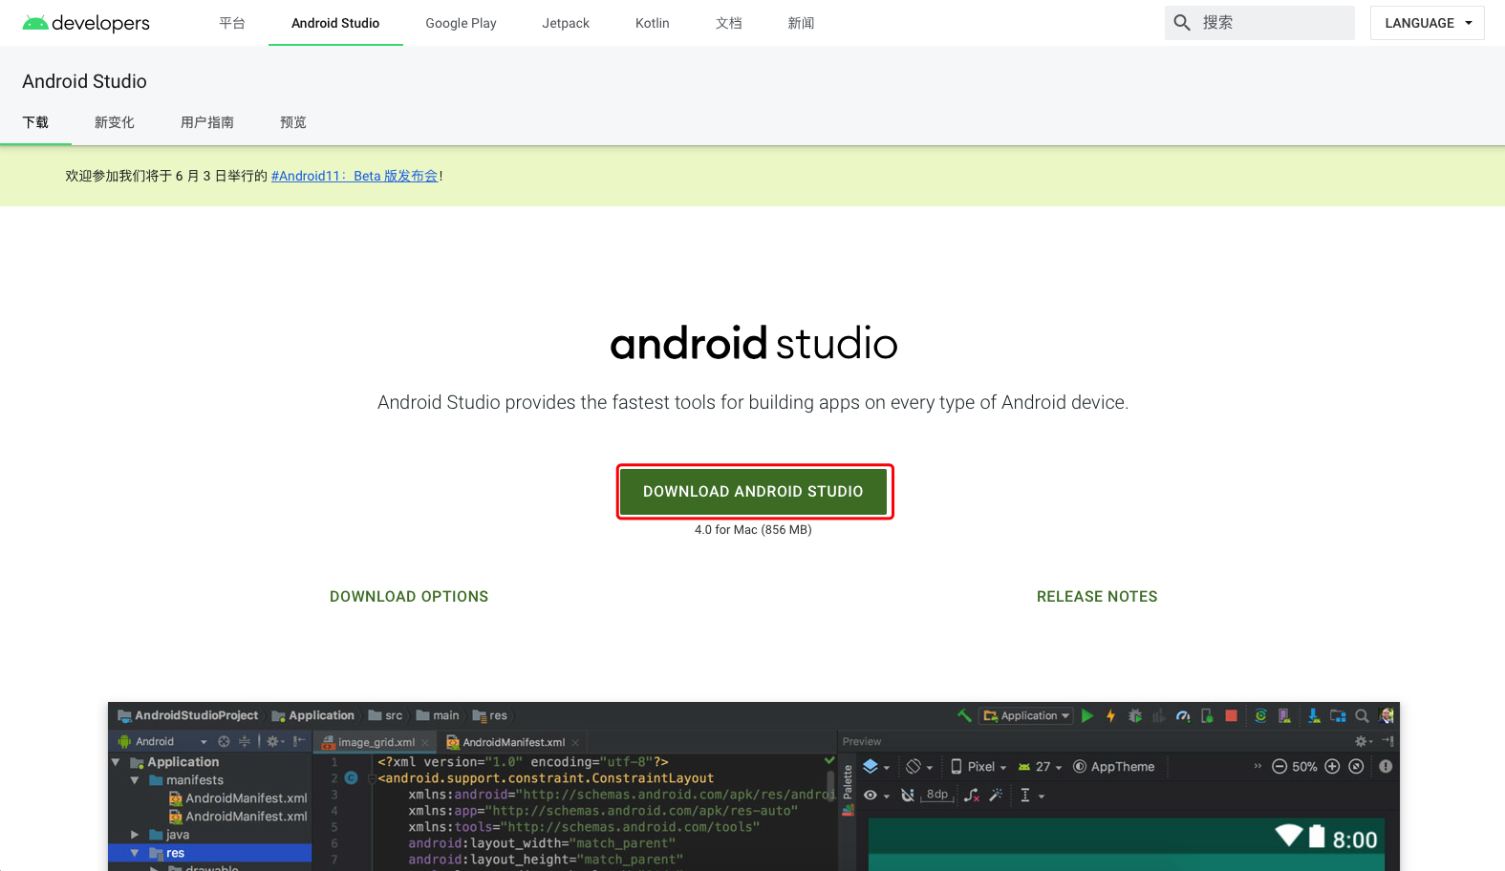
Task: Click the Gradle Sync icon
Action: point(1260,715)
